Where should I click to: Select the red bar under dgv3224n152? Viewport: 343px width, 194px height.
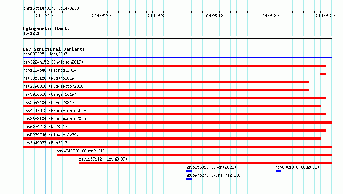click(174, 66)
